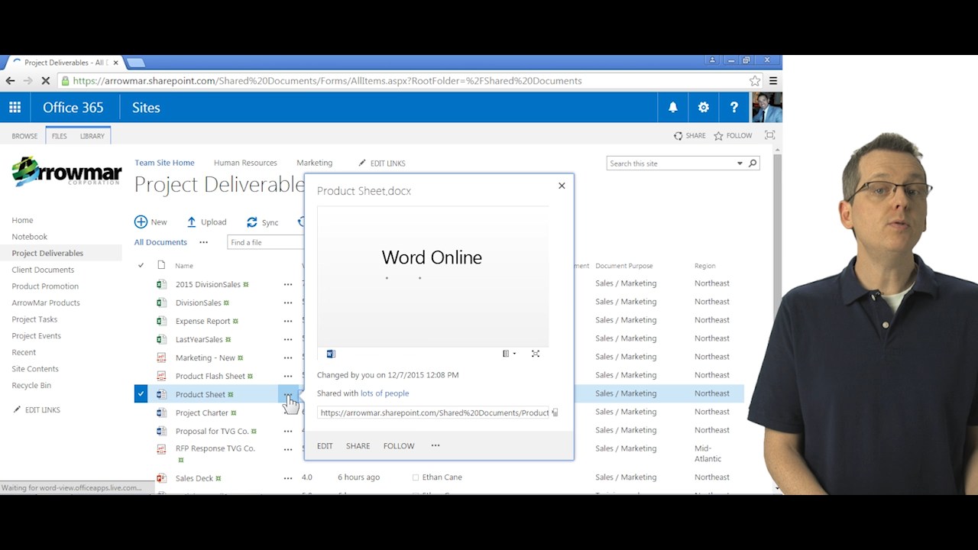Click the Arrowmar Corporation logo
This screenshot has height=550, width=978.
67,172
